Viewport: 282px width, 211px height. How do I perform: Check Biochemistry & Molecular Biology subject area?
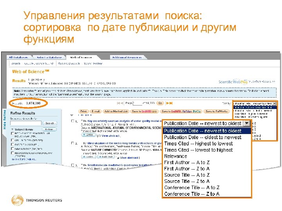(13, 134)
